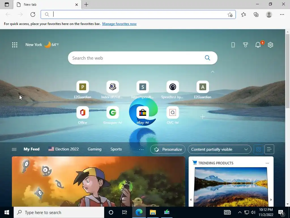The image size is (290, 218).
Task: Switch feed to list view layout
Action: [269, 149]
